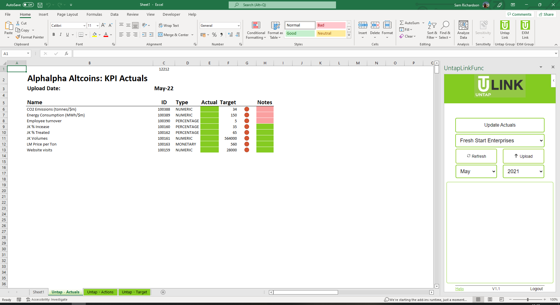Click the comma style icon

point(222,35)
